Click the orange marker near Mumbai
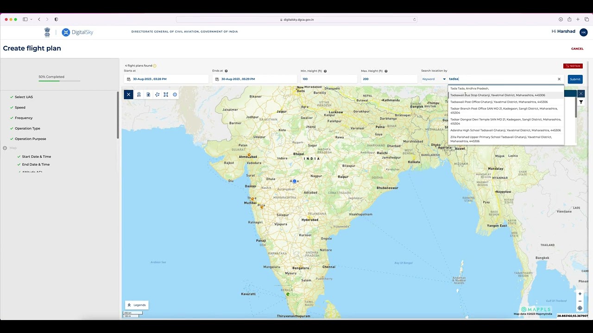This screenshot has width=593, height=333. point(252,199)
